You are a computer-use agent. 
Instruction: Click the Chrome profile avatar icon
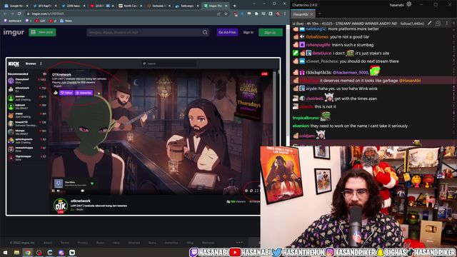tap(278, 14)
